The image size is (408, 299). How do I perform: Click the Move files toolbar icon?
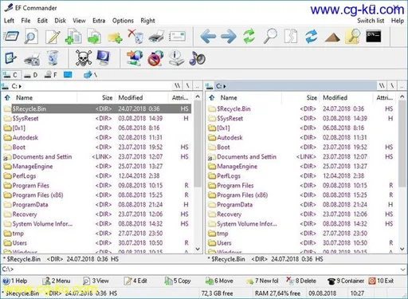(94, 37)
